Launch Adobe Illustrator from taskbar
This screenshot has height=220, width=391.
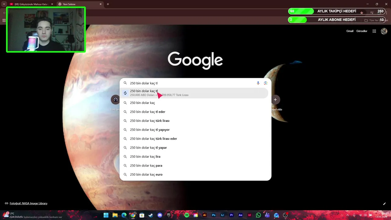coord(205,215)
